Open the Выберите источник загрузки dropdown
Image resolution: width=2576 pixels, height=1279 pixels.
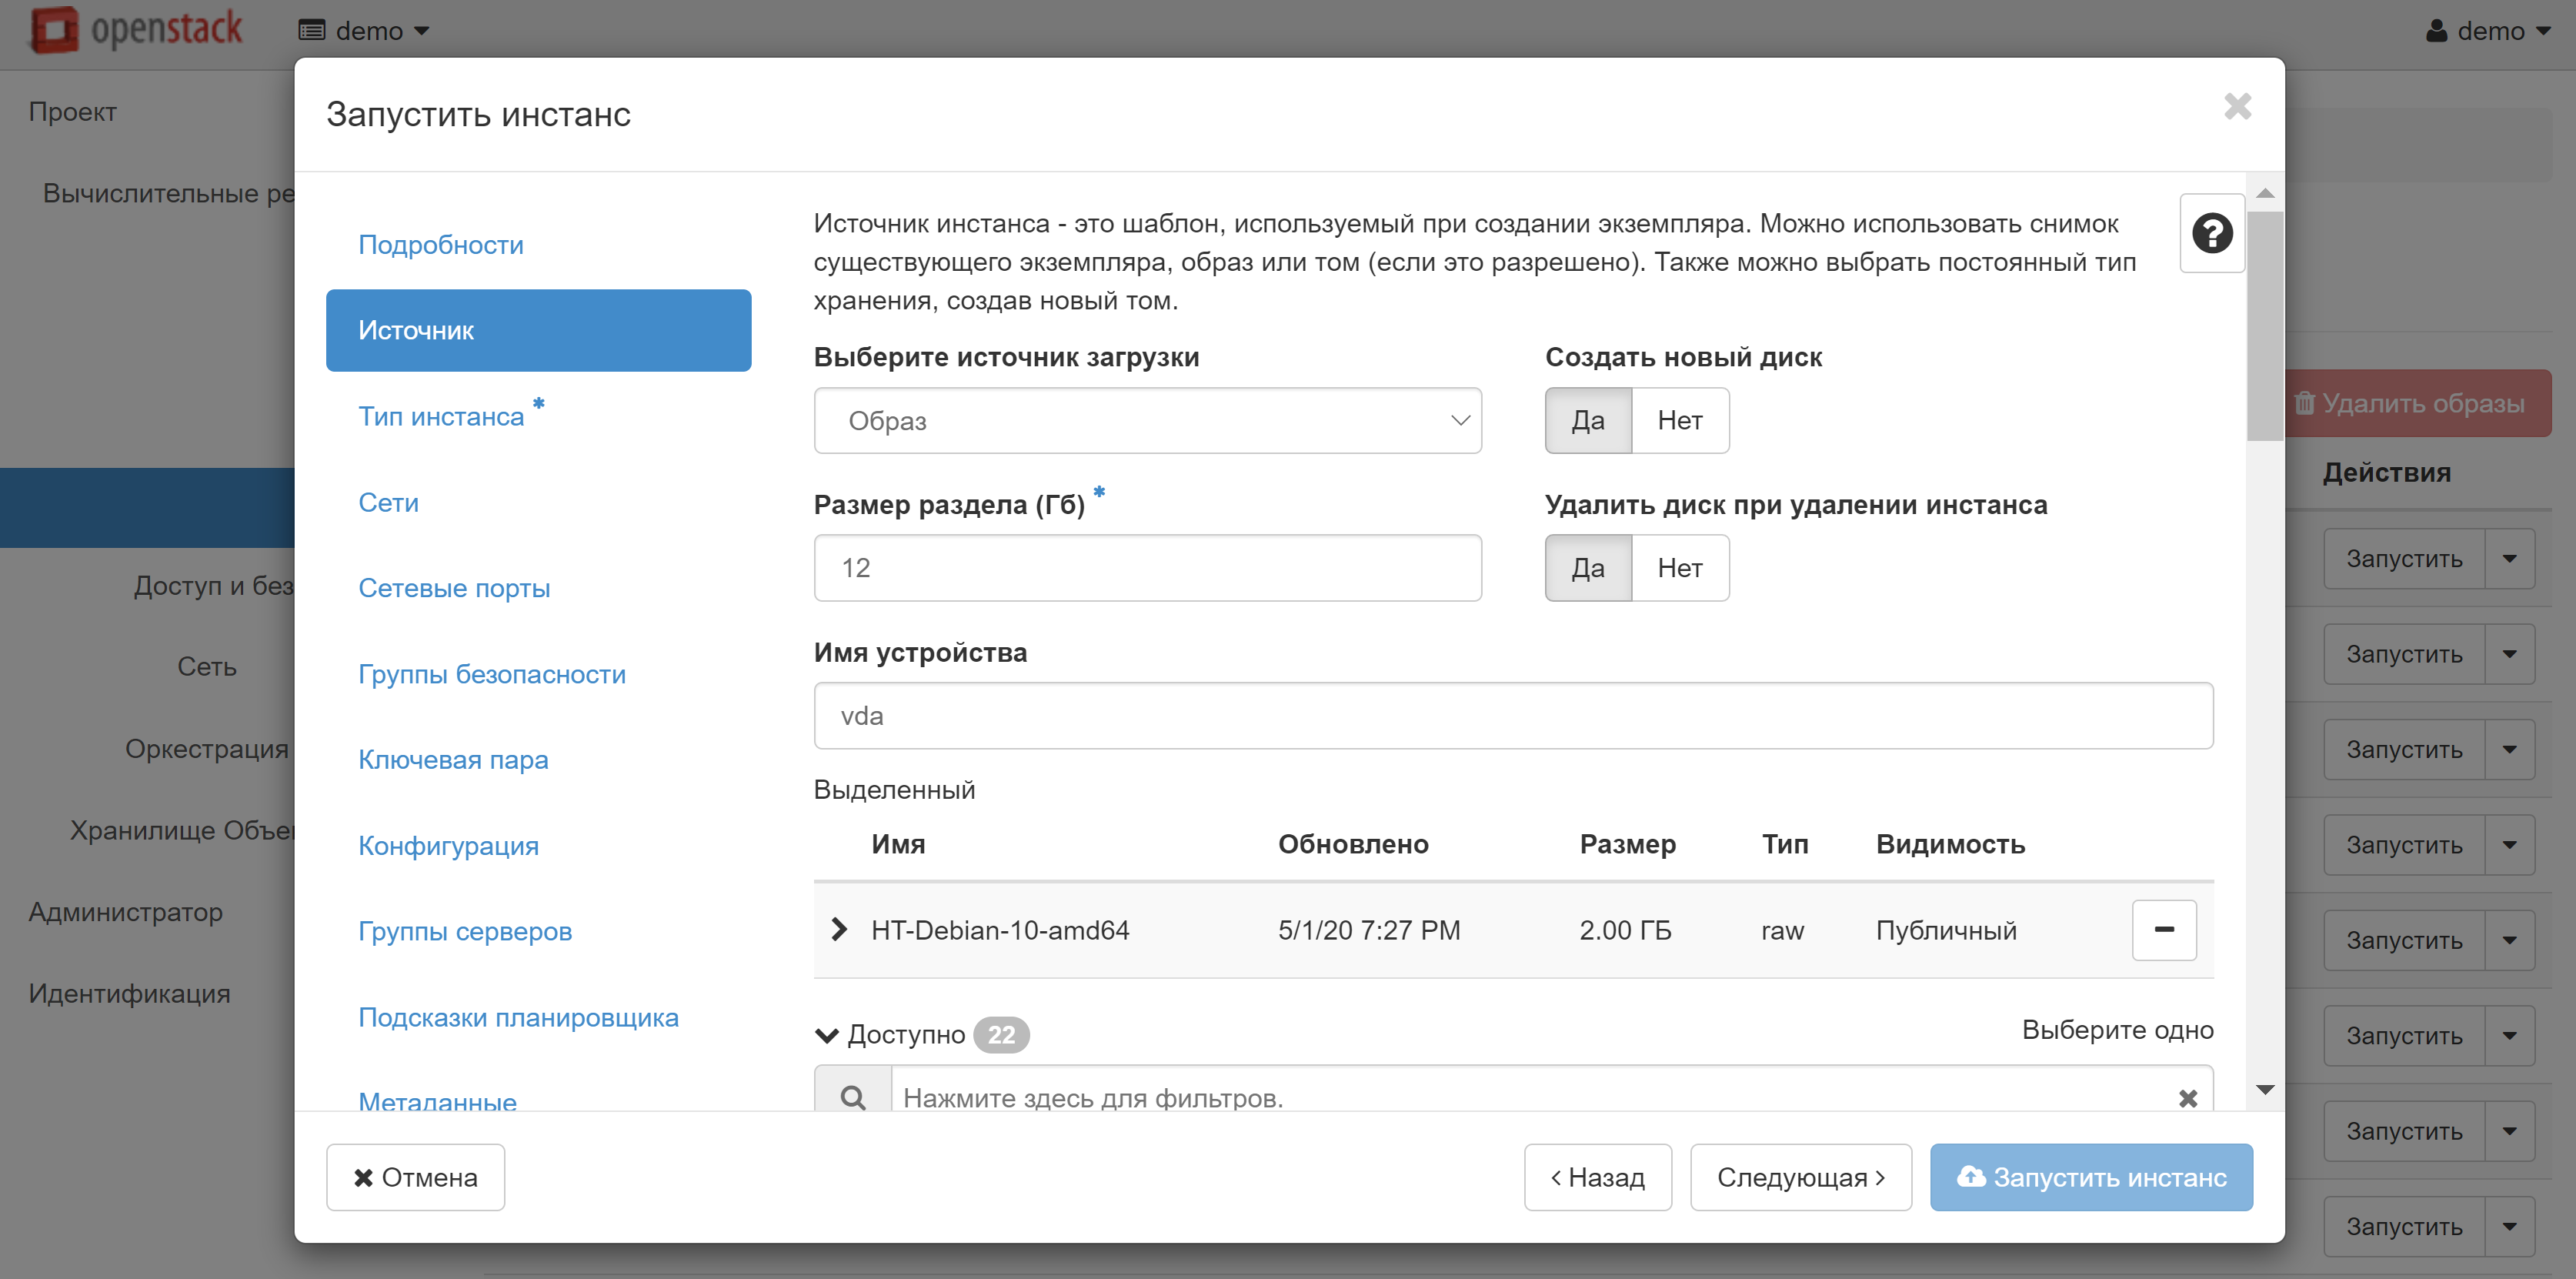(x=1147, y=421)
